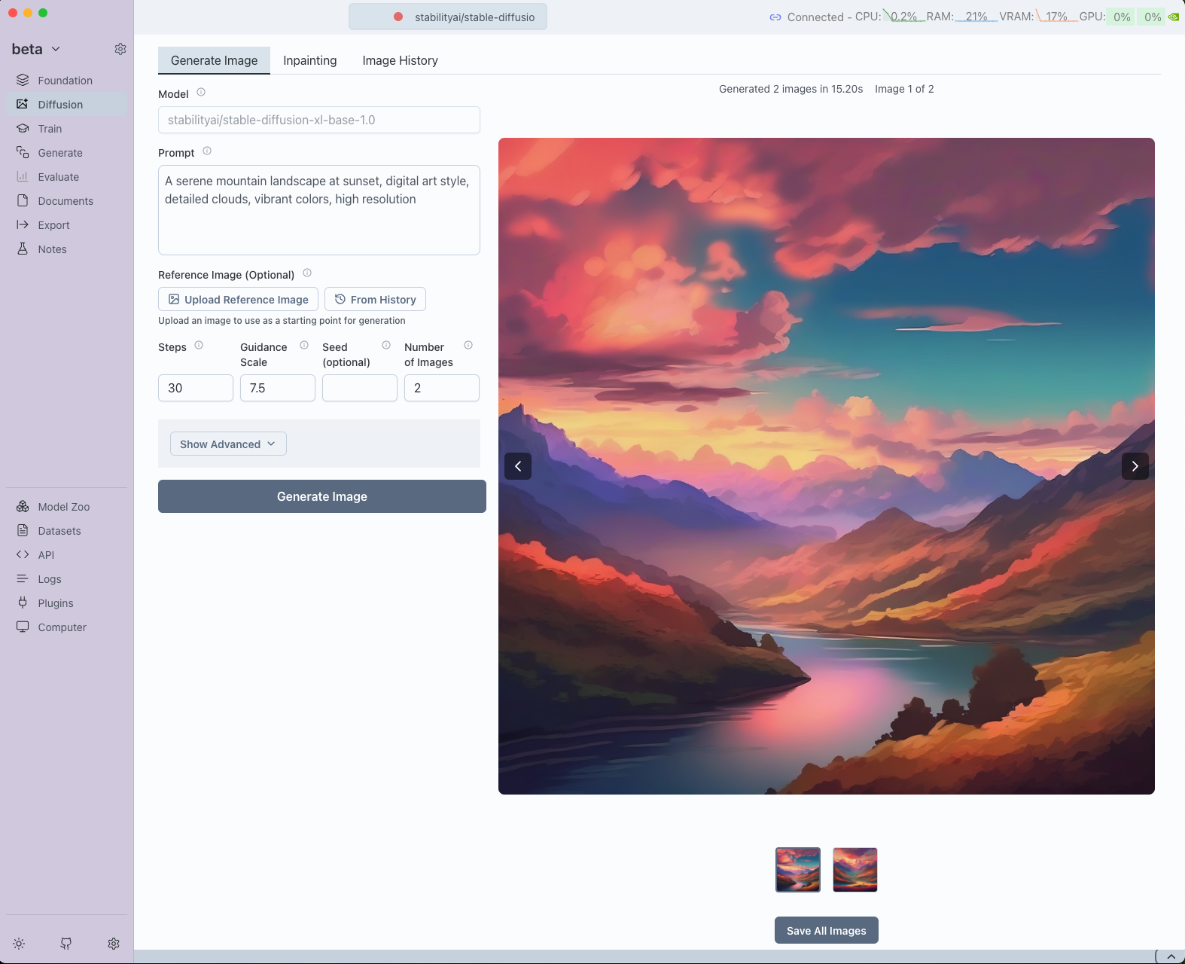
Task: Click the Seed input field
Action: (359, 388)
